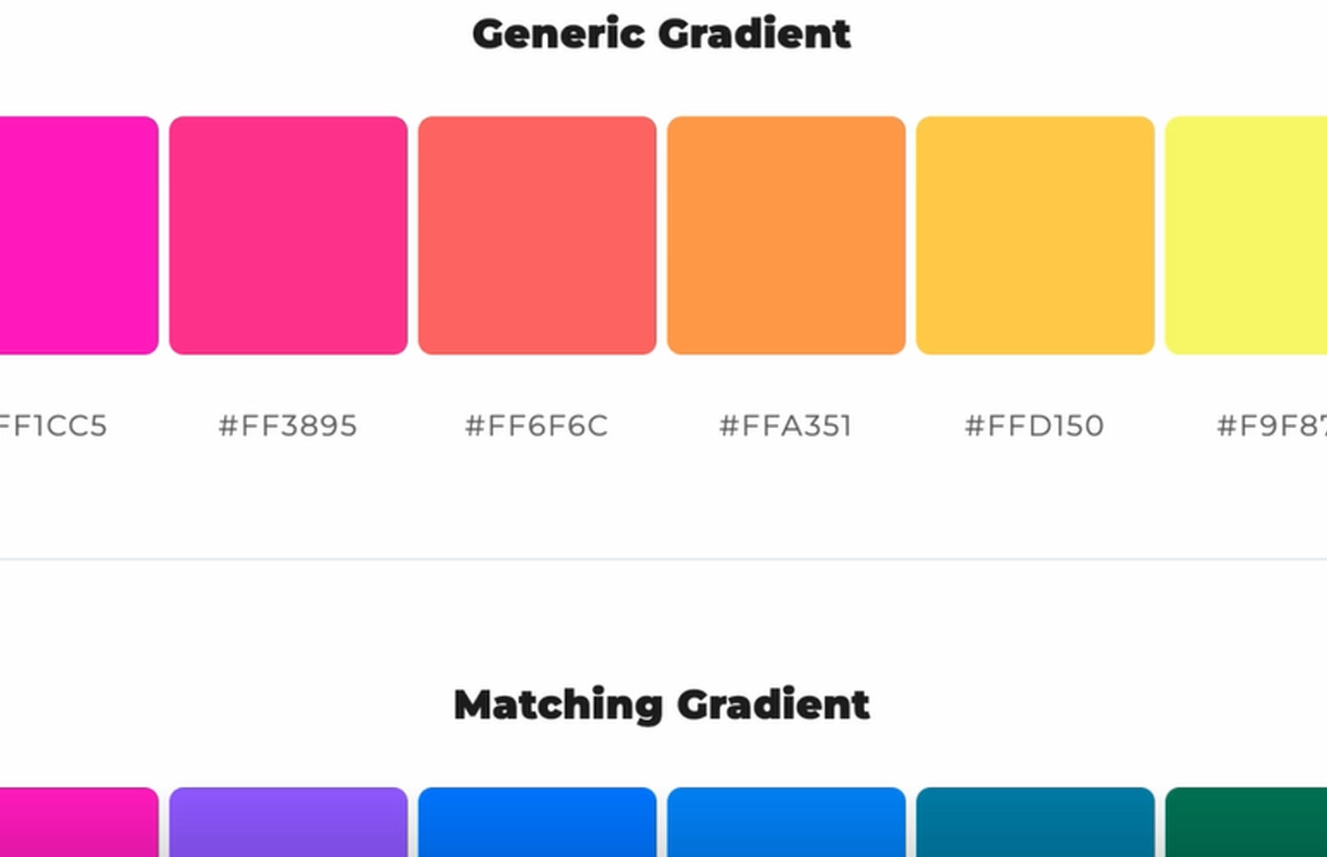Click the #FFA351 hex code text
This screenshot has width=1327, height=857.
(786, 425)
